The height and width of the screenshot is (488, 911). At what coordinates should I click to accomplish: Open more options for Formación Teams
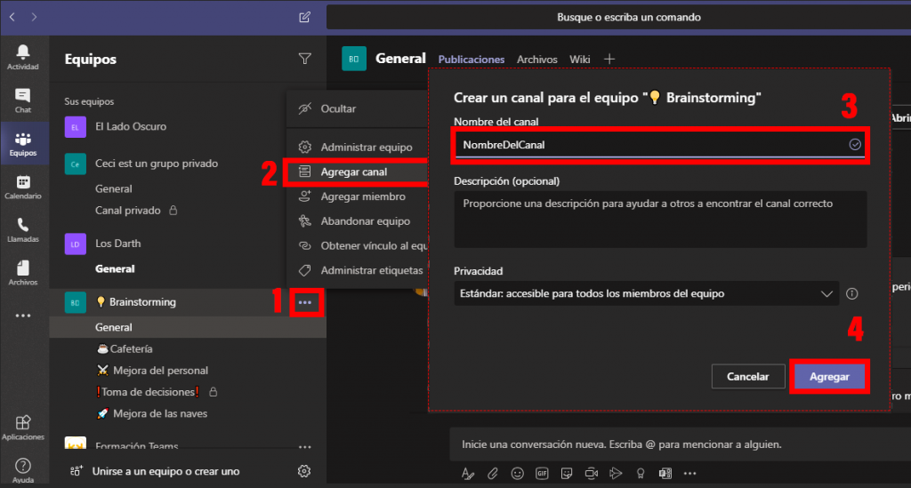coord(305,446)
